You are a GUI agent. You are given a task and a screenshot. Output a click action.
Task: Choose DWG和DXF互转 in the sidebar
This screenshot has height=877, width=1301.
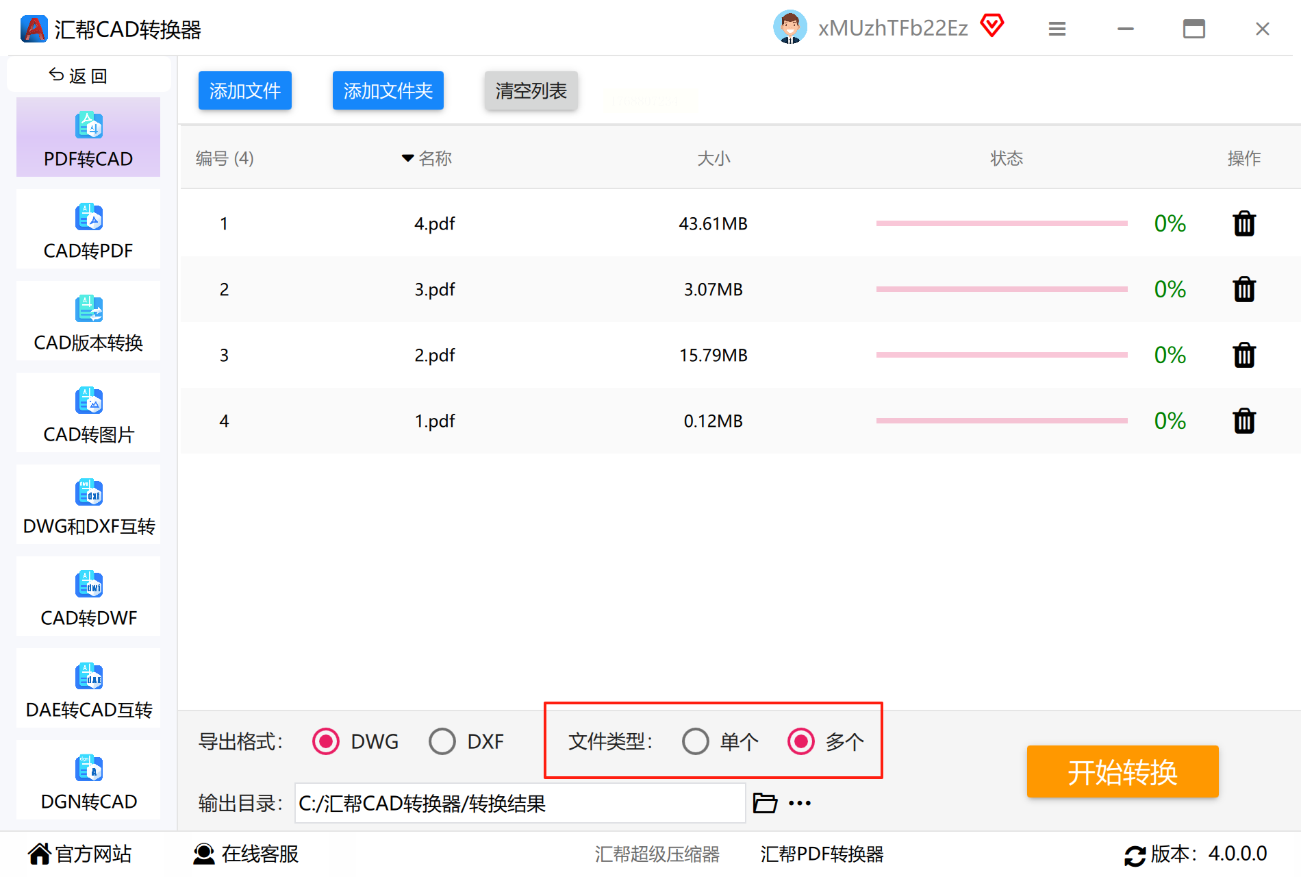pyautogui.click(x=88, y=504)
